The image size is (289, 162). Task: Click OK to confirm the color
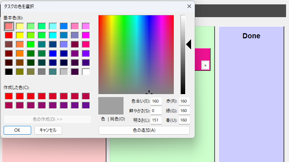[x=17, y=130]
